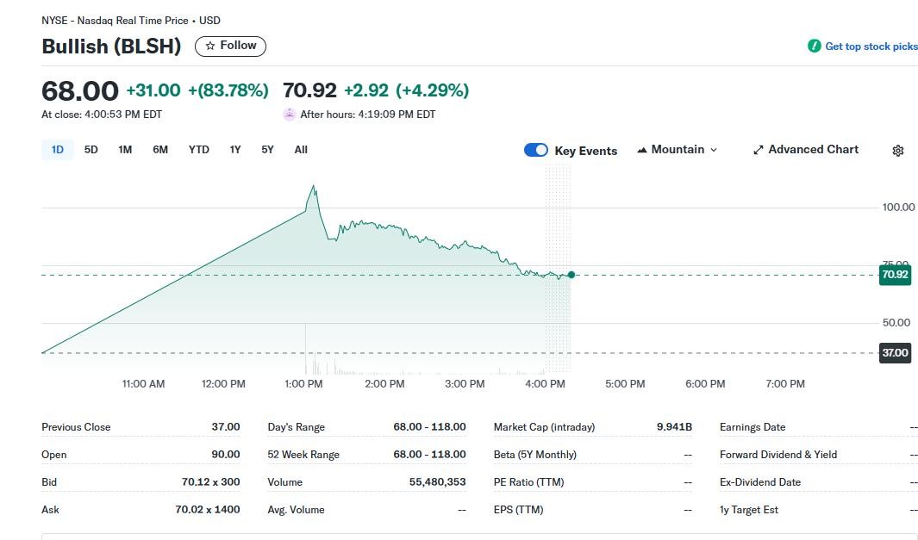Click the Earnings Date label
This screenshot has height=540, width=918.
tap(753, 427)
